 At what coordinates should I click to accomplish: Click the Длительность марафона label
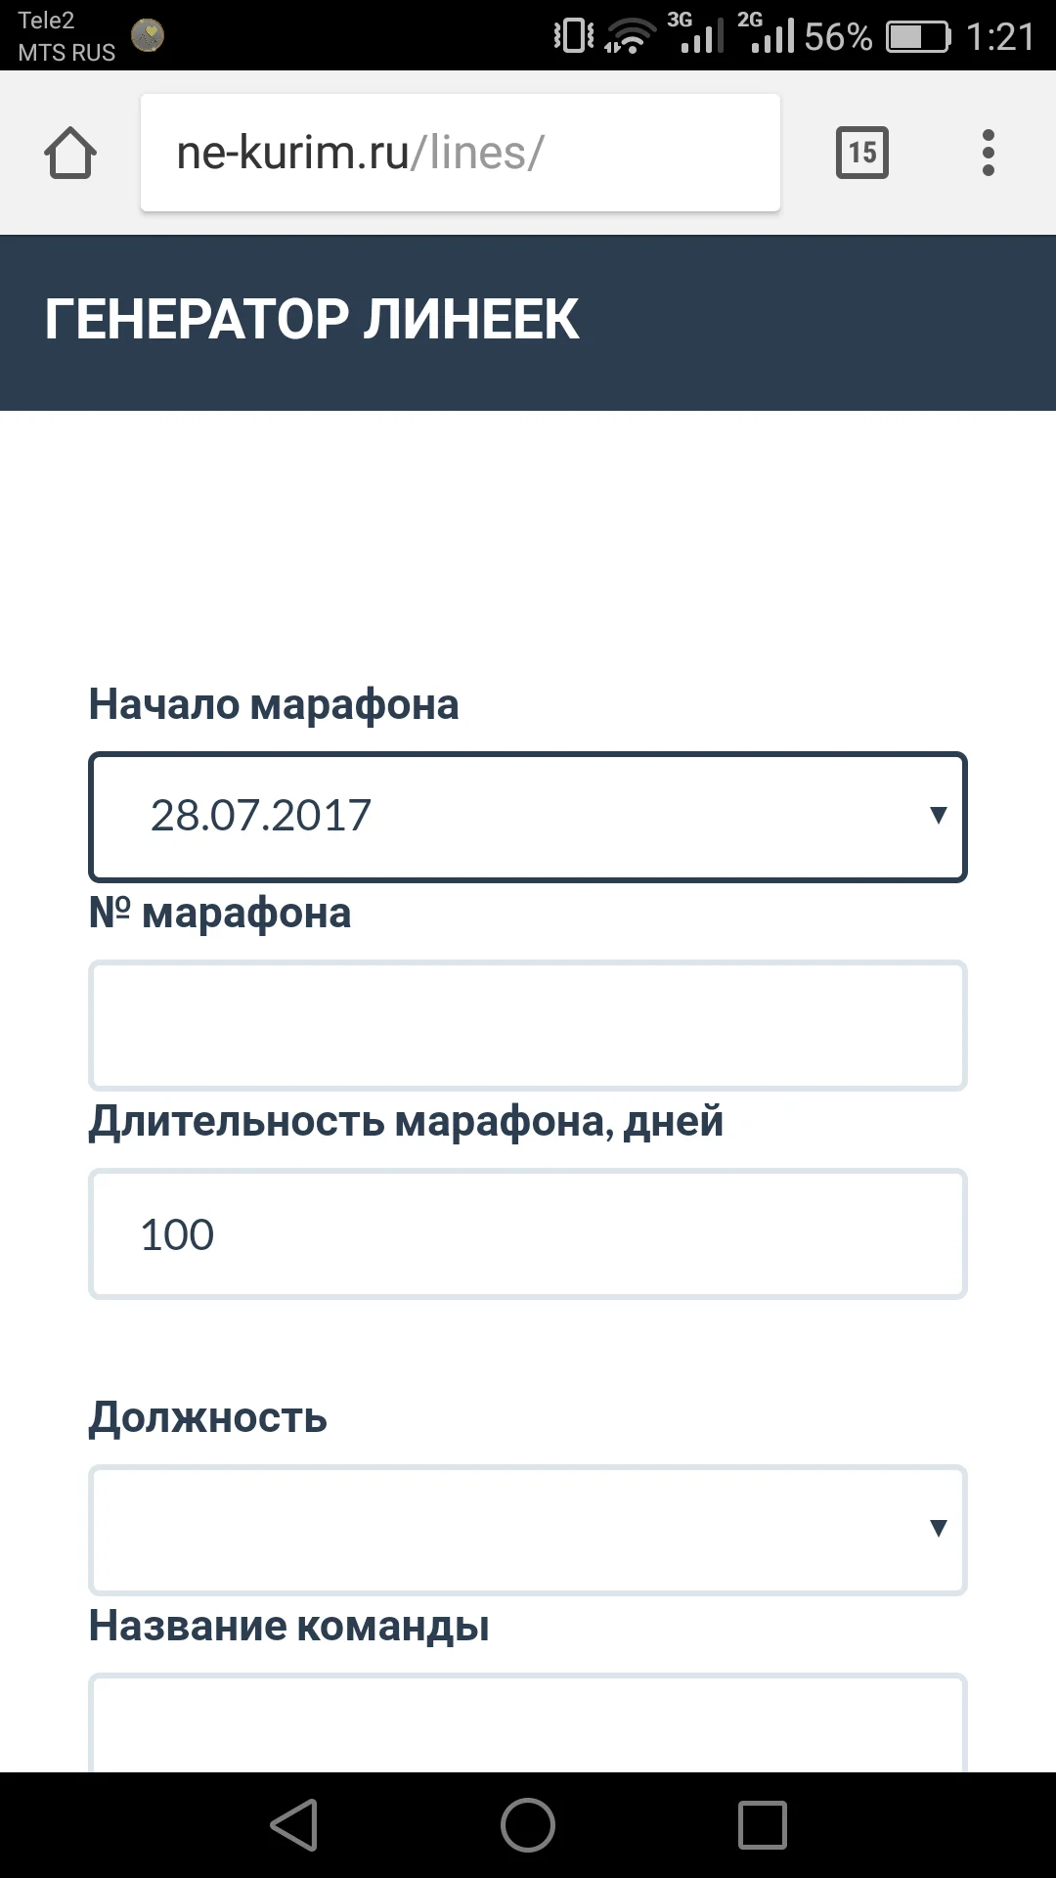[405, 1121]
